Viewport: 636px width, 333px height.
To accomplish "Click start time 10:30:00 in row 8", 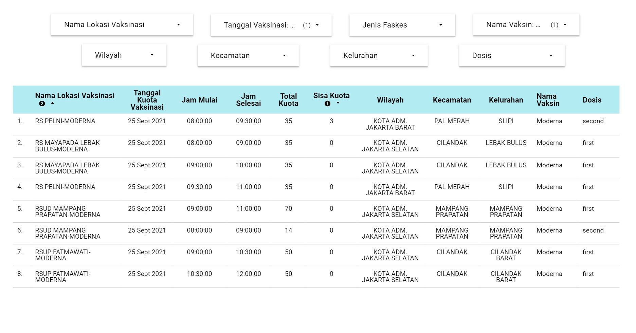I will pyautogui.click(x=199, y=274).
